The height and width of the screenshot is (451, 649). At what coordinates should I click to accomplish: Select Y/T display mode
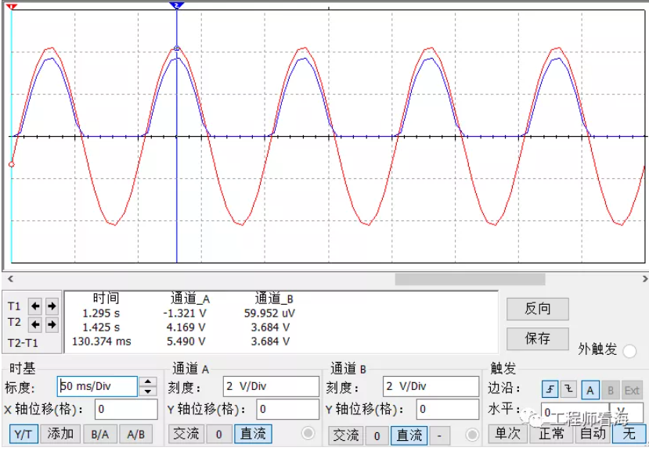(x=23, y=434)
